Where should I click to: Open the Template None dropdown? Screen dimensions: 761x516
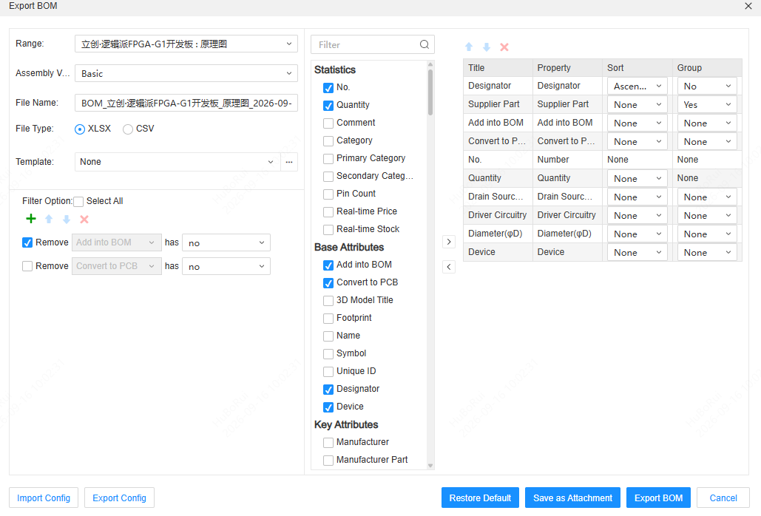tap(177, 162)
